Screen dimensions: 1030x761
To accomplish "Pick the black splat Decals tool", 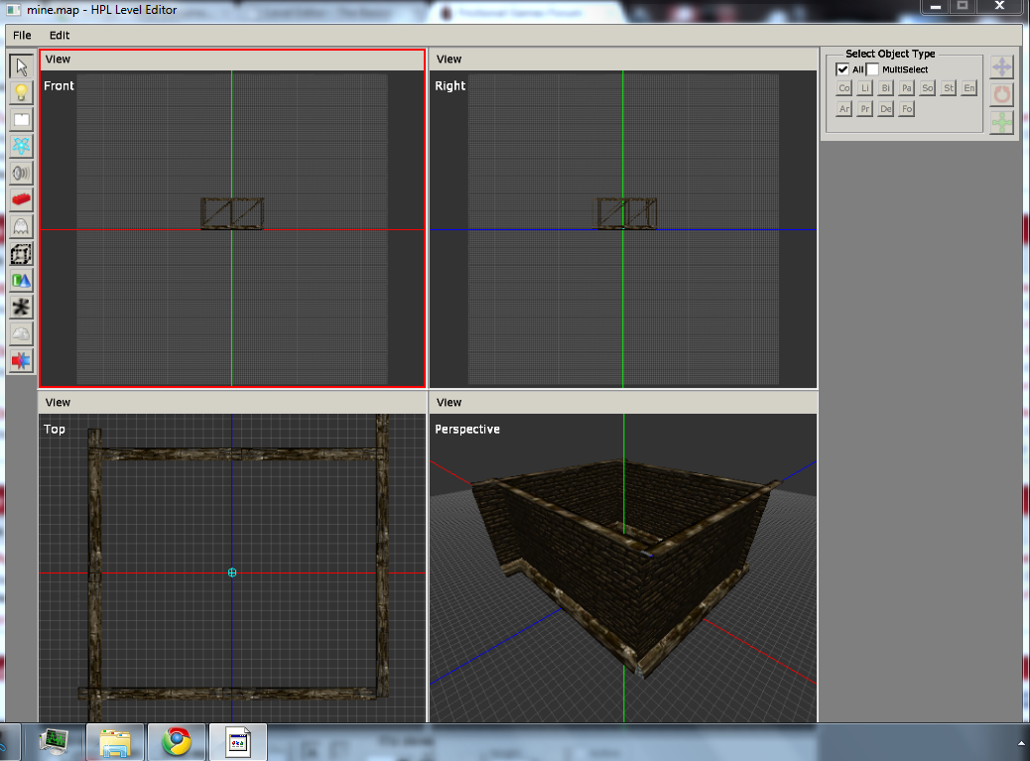I will click(21, 308).
